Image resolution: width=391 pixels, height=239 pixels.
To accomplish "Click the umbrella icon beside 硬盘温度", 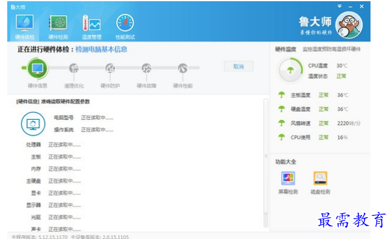I will tap(281, 109).
